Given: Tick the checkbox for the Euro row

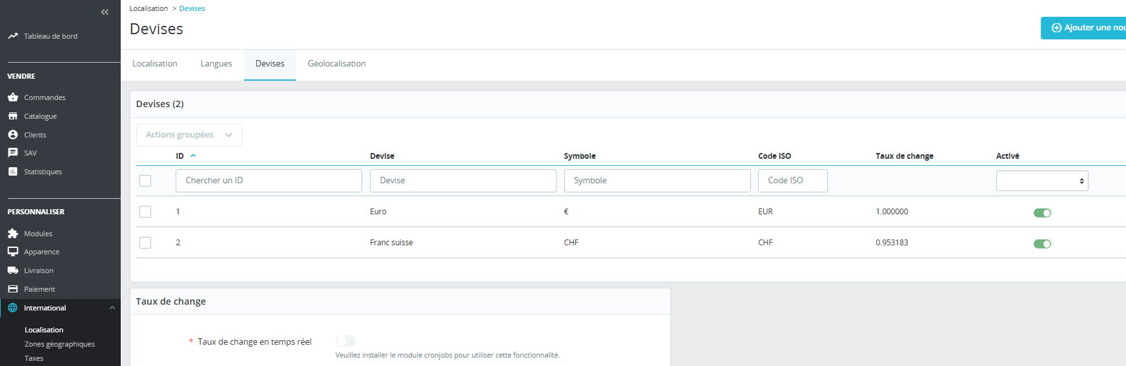Looking at the screenshot, I should pyautogui.click(x=145, y=212).
